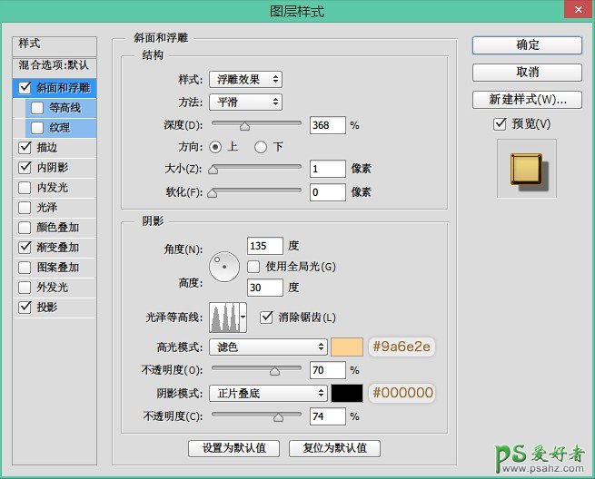The height and width of the screenshot is (479, 595).
Task: Open the gloss contour picker arrow
Action: click(x=243, y=318)
